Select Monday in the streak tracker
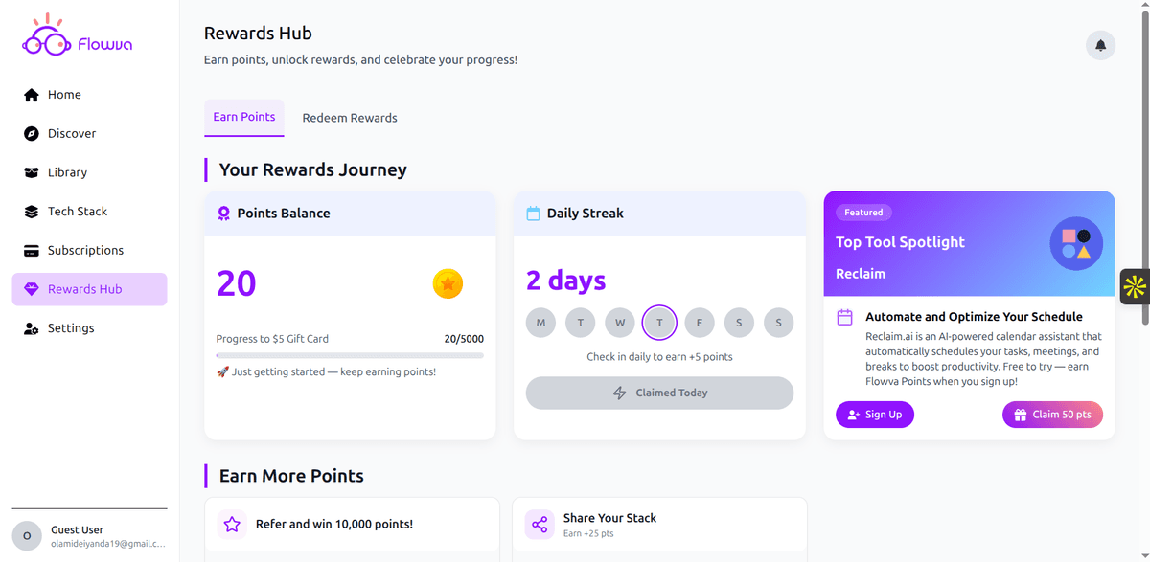The image size is (1150, 562). [540, 323]
